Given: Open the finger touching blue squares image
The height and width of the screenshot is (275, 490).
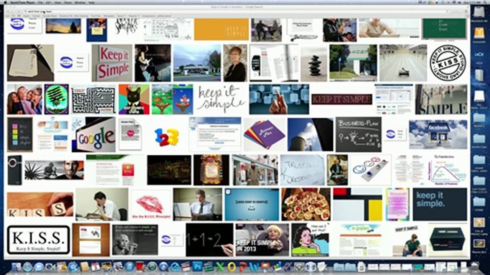Looking at the screenshot, I should tap(279, 99).
